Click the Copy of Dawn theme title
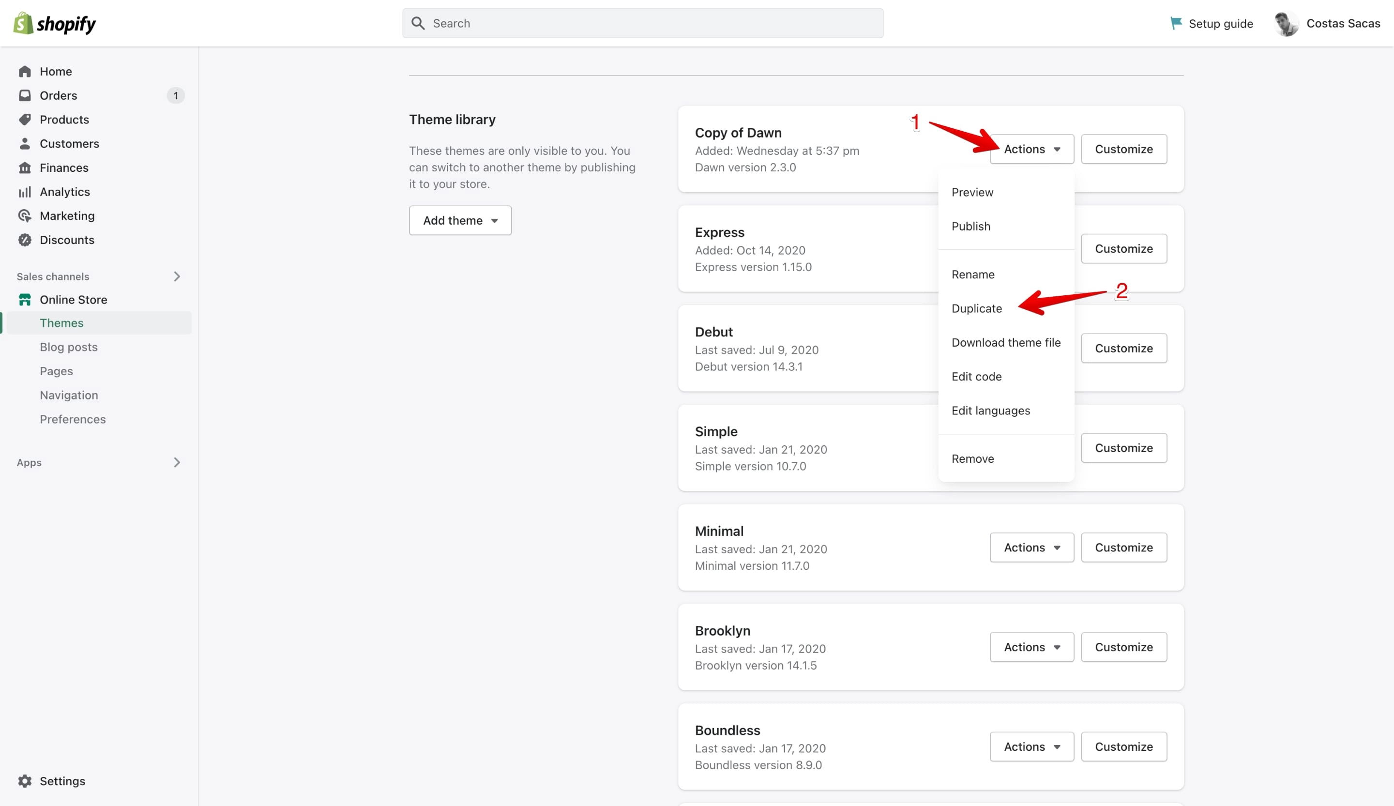Viewport: 1394px width, 806px height. pos(738,133)
